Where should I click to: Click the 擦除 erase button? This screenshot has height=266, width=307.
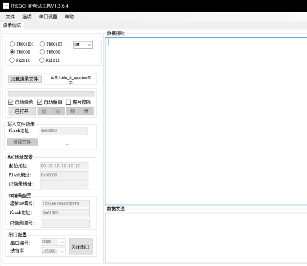(51, 111)
